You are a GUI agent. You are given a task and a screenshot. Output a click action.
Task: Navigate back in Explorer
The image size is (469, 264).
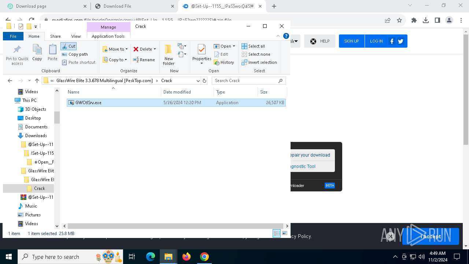pyautogui.click(x=10, y=81)
